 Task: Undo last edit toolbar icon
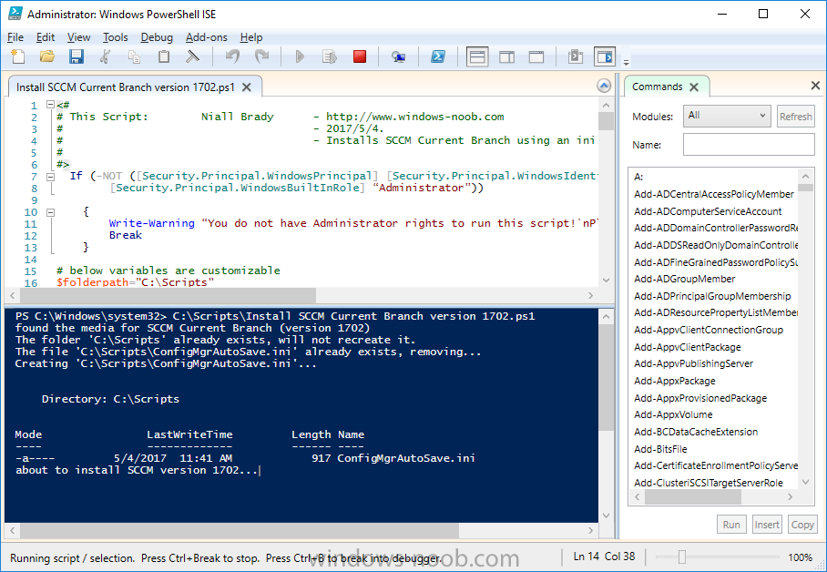click(232, 56)
